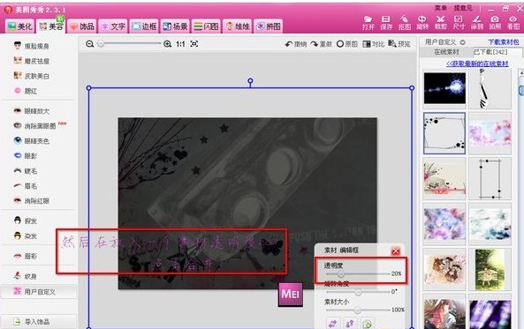
Task: Select the pink blossom material thumbnail
Action: (490, 133)
